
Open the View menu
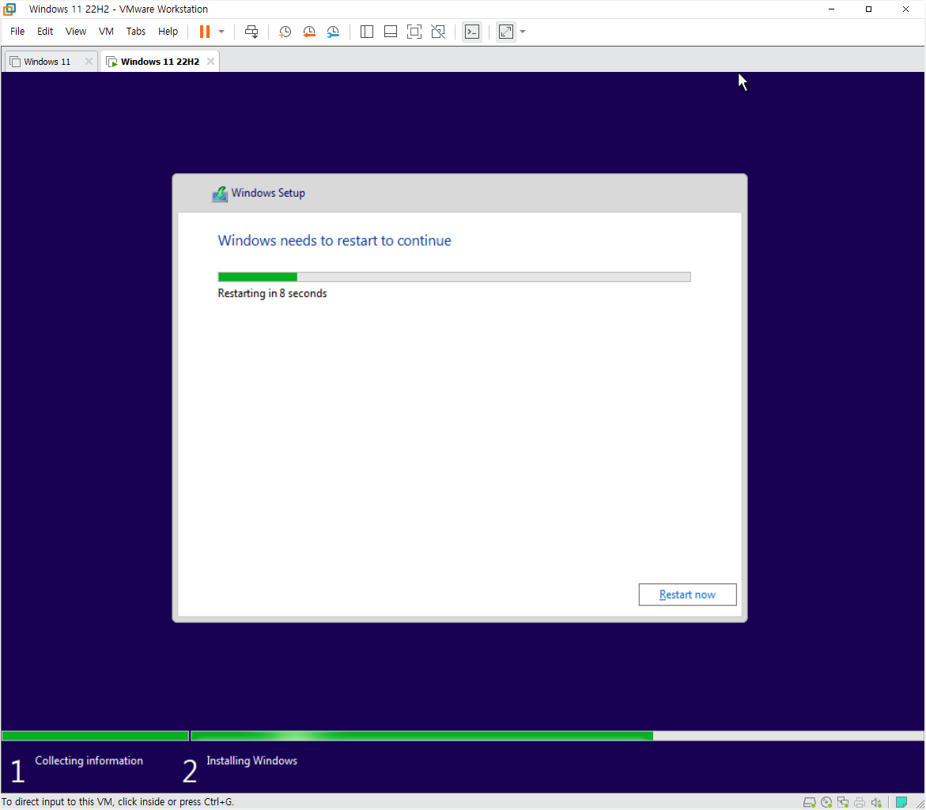coord(76,32)
